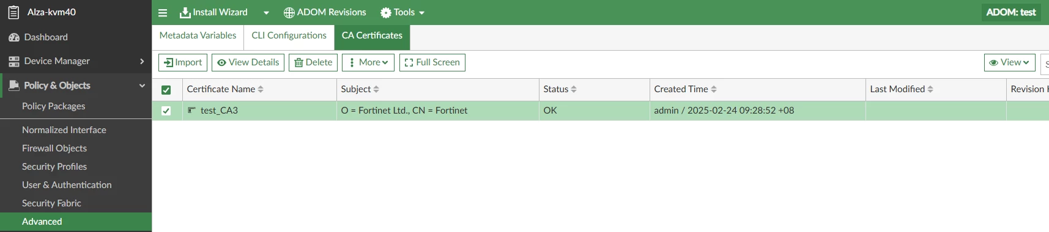Viewport: 1049px width, 232px height.
Task: Open the View dropdown
Action: pos(1010,62)
